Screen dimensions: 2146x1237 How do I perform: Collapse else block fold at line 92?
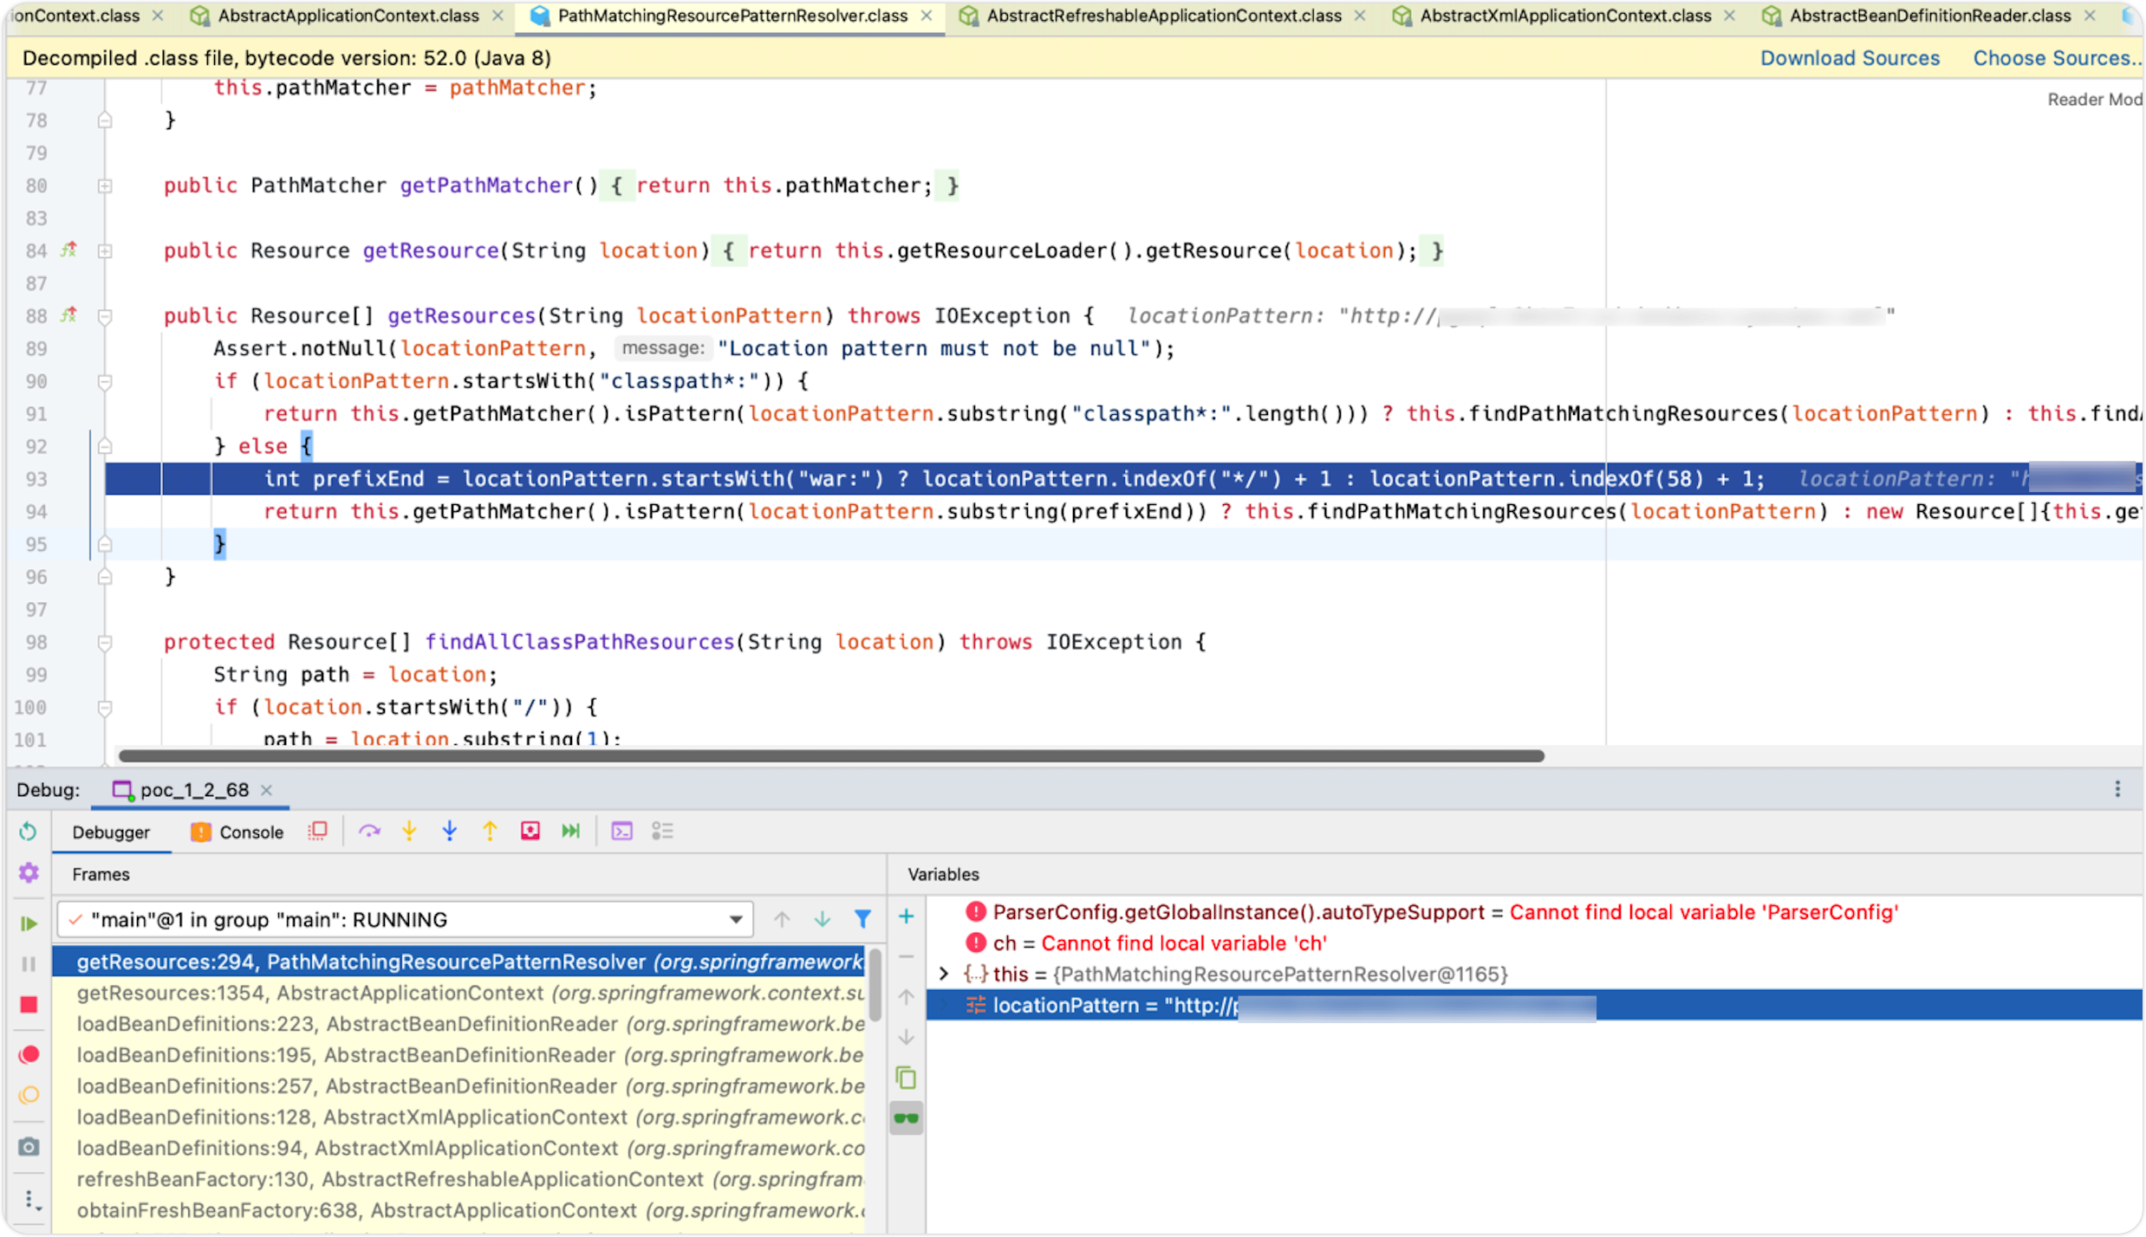tap(105, 447)
